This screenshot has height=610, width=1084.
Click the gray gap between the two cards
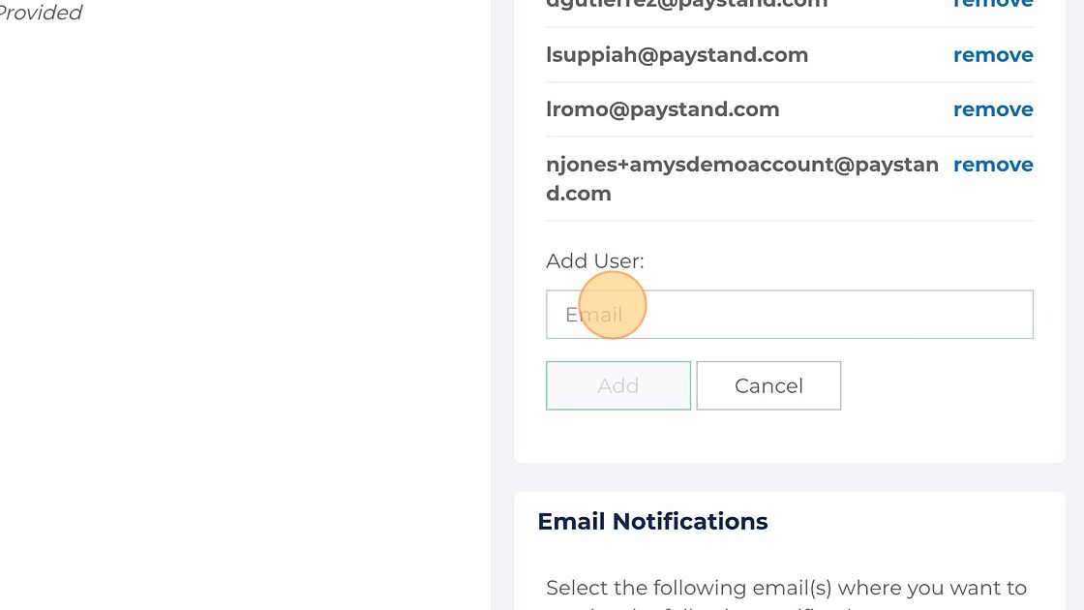790,477
